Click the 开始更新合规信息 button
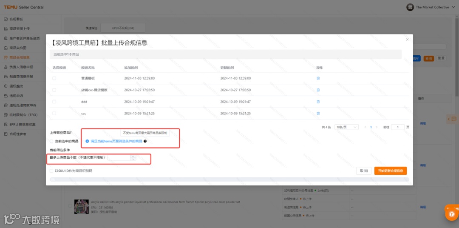The height and width of the screenshot is (228, 459). coord(391,171)
